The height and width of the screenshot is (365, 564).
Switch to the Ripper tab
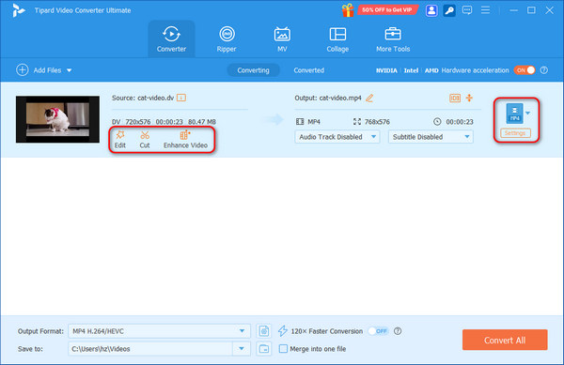point(227,39)
